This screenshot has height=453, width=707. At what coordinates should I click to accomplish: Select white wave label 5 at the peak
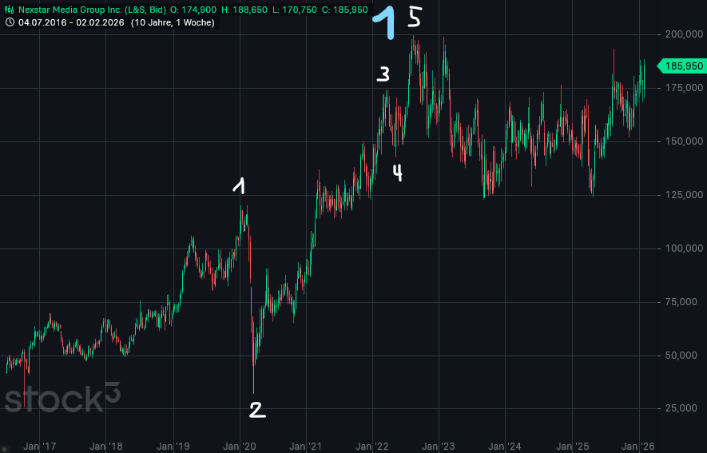click(414, 17)
